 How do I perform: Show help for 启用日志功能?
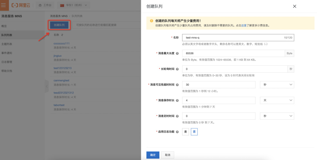[x=177, y=132]
